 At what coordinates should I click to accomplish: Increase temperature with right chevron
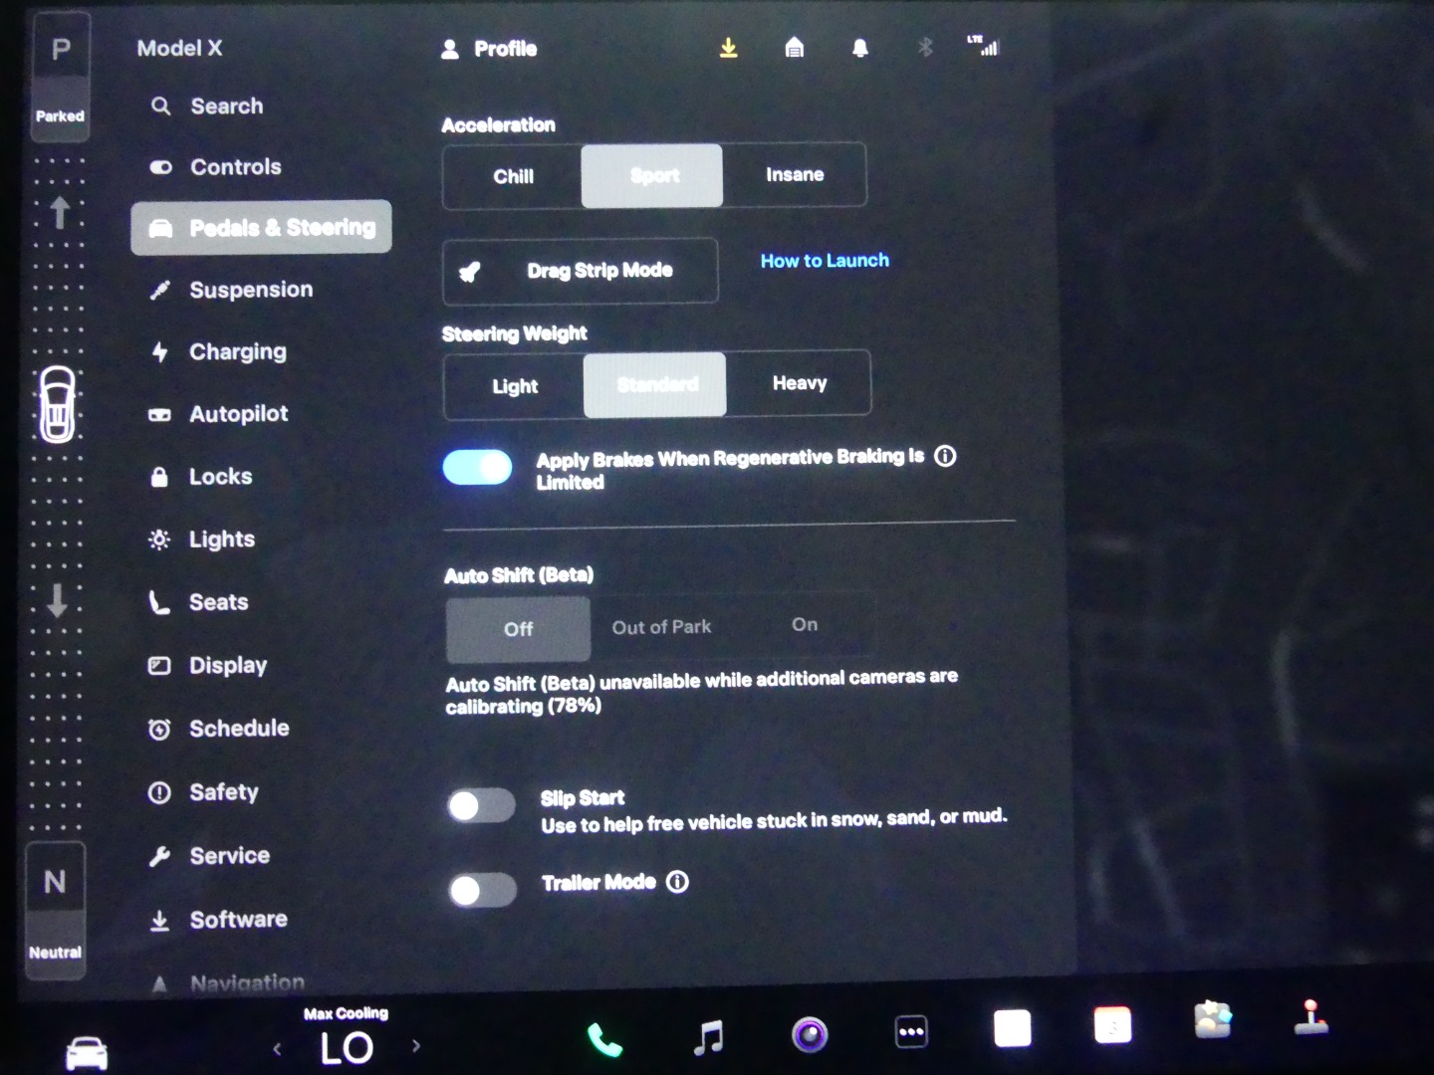coord(416,1046)
